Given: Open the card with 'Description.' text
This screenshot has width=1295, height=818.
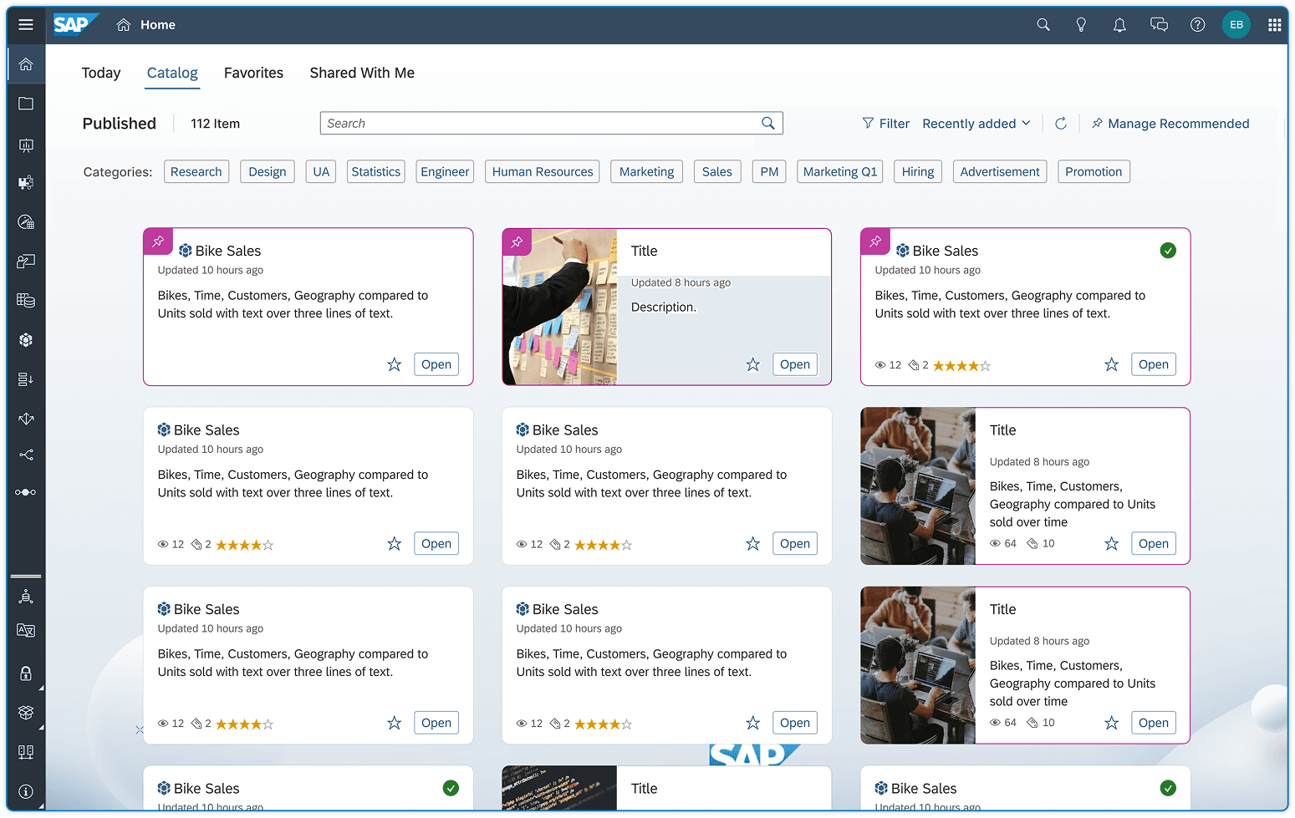Looking at the screenshot, I should click(795, 364).
